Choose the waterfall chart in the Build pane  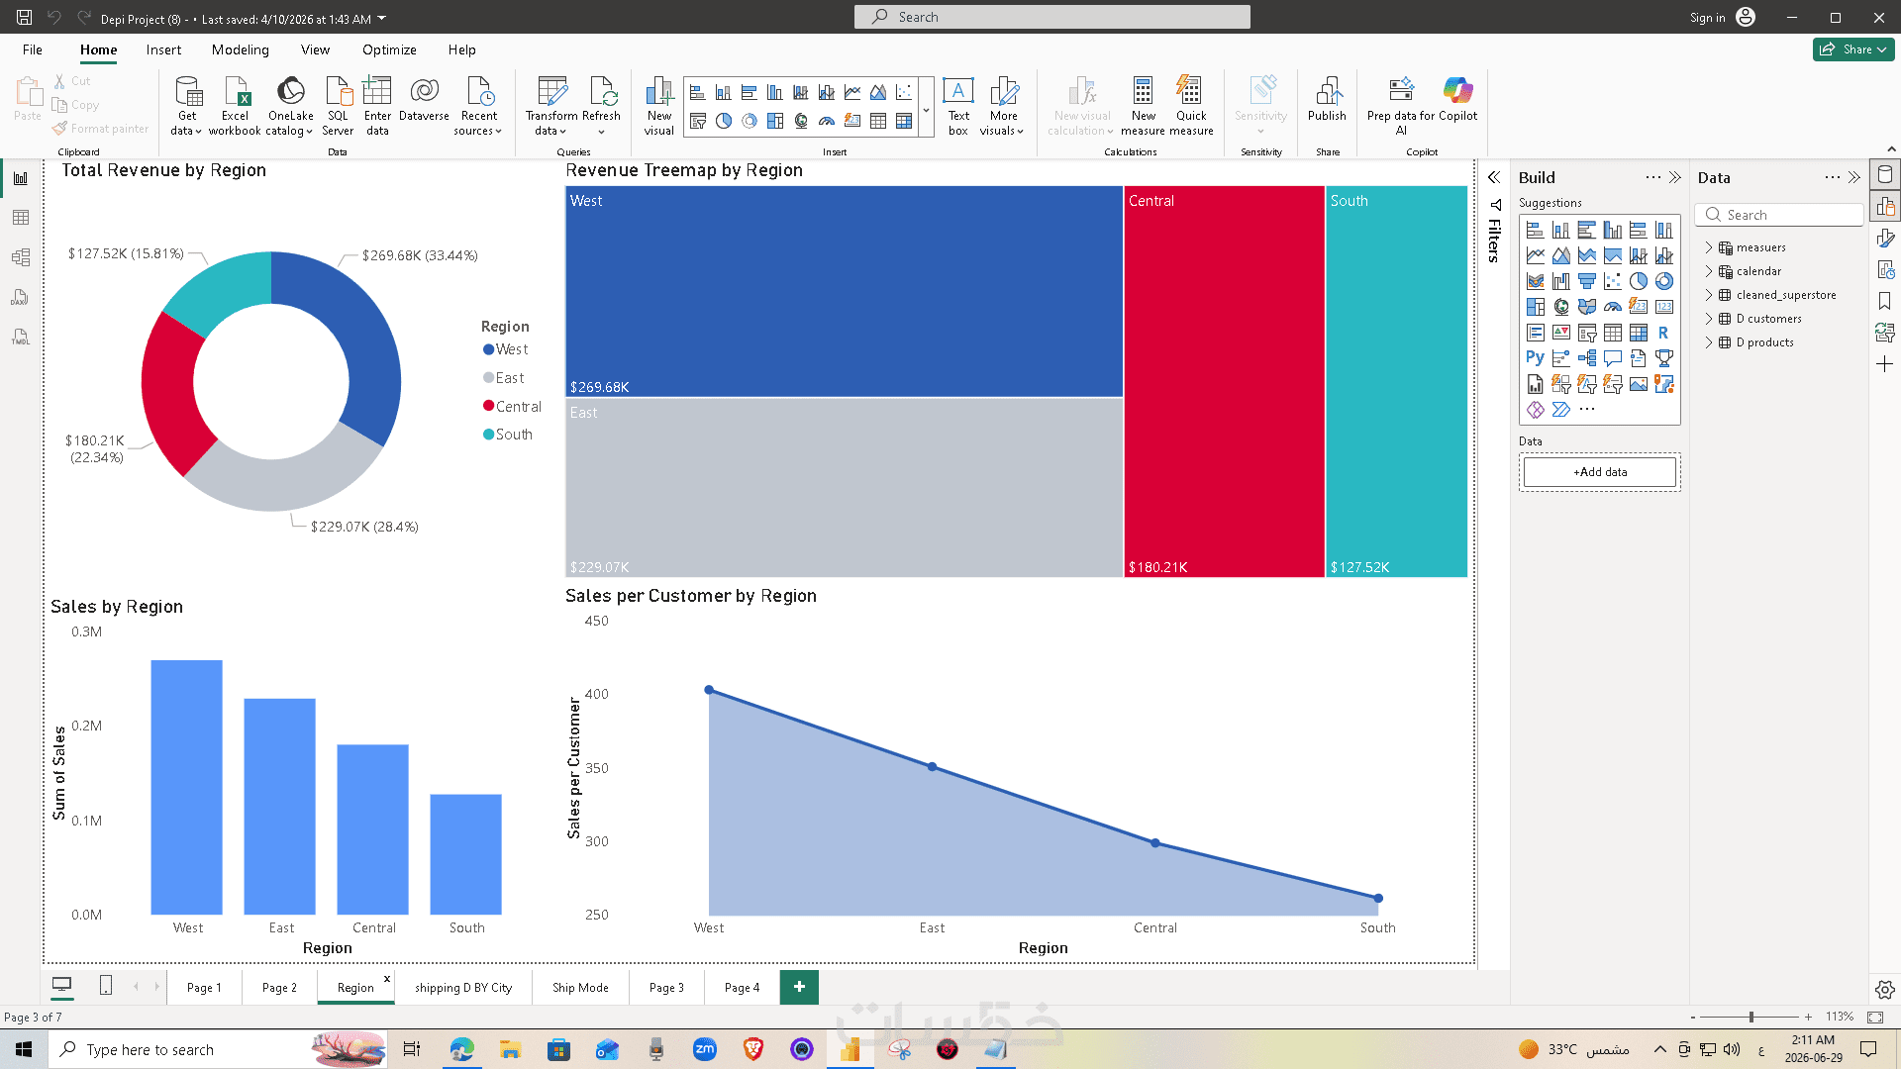point(1561,281)
